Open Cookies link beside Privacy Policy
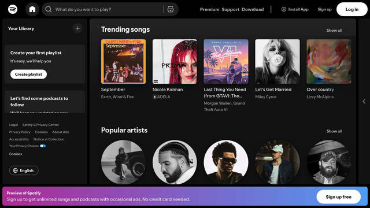Image resolution: width=370 pixels, height=208 pixels. (x=41, y=132)
